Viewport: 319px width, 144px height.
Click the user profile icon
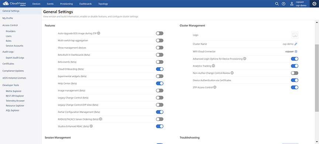pos(292,4)
